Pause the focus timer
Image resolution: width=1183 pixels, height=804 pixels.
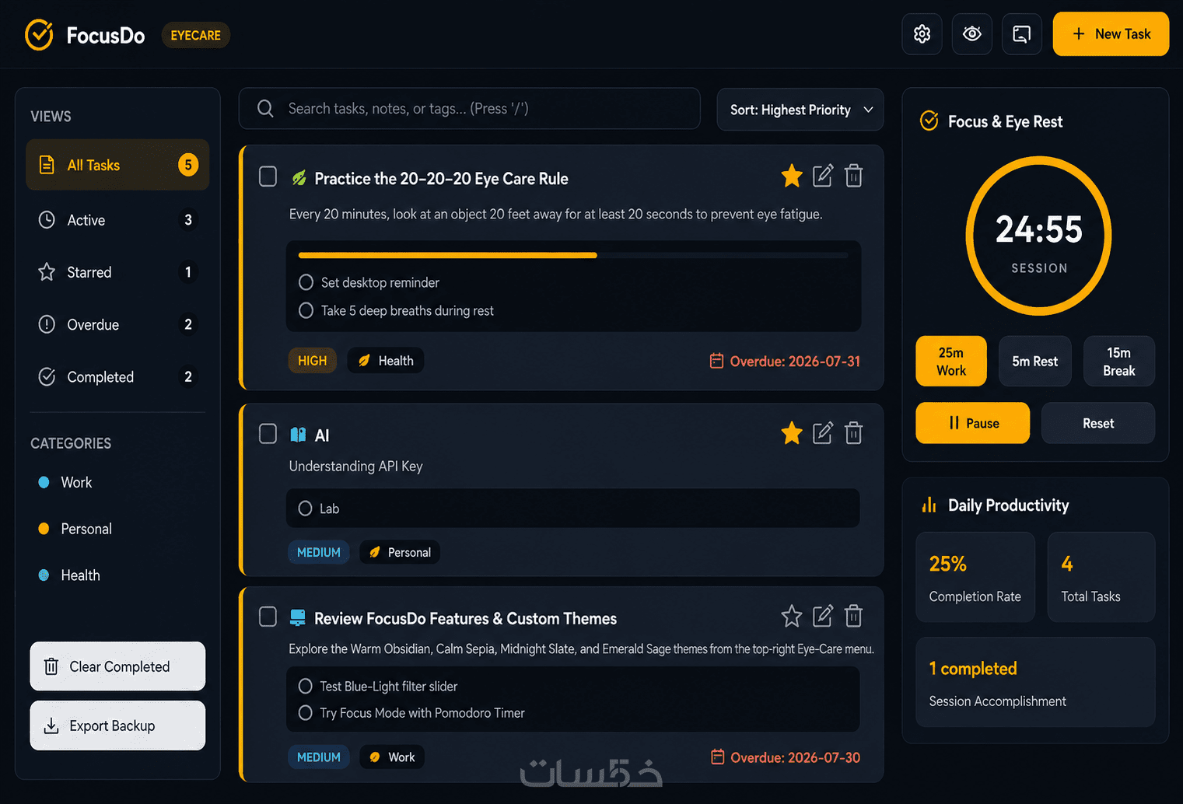click(x=973, y=423)
